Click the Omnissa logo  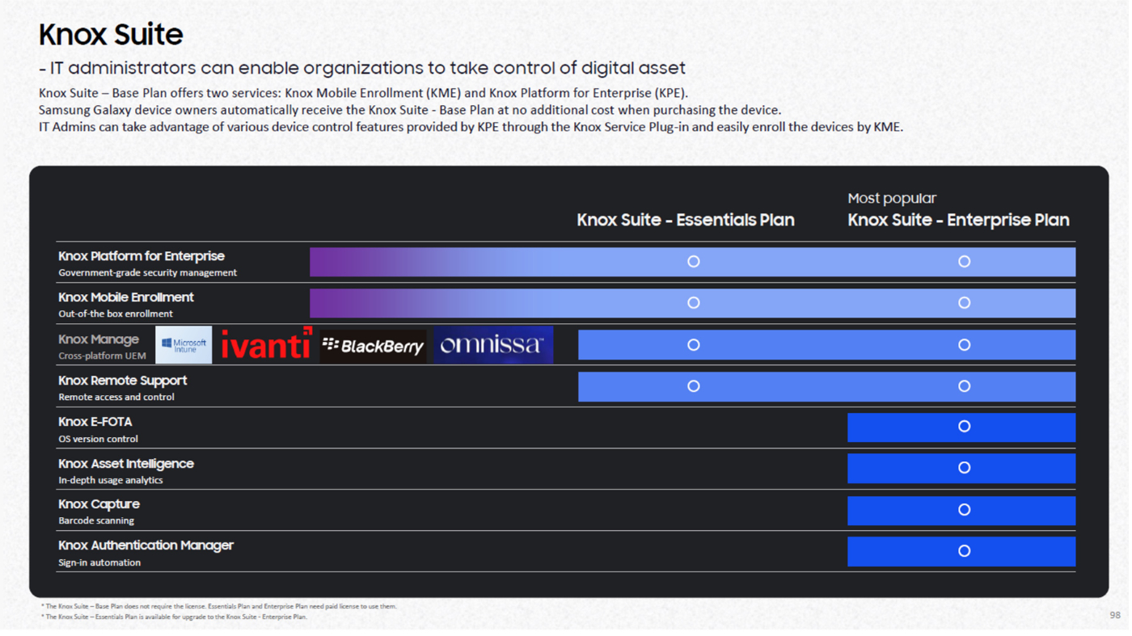pyautogui.click(x=492, y=345)
